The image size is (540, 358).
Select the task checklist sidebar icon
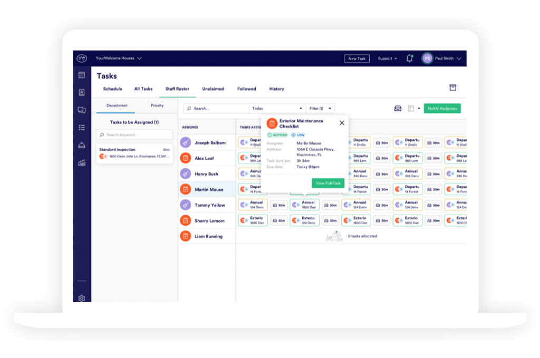tap(82, 128)
